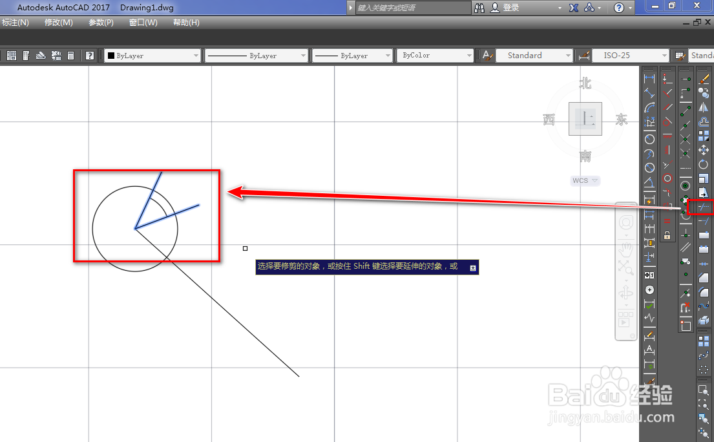
Task: Click the Scale tool icon
Action: (x=704, y=178)
